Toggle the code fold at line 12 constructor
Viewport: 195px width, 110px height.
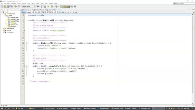(27, 43)
